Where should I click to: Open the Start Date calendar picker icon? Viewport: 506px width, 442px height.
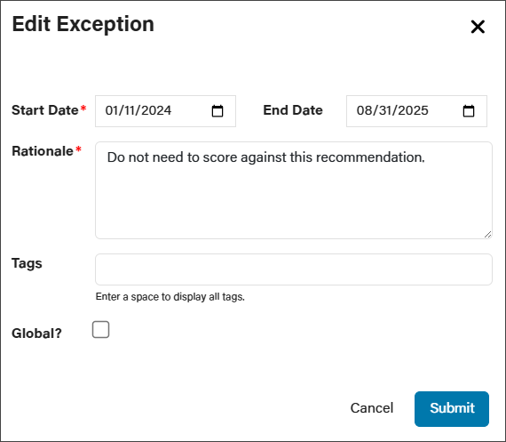[x=217, y=111]
